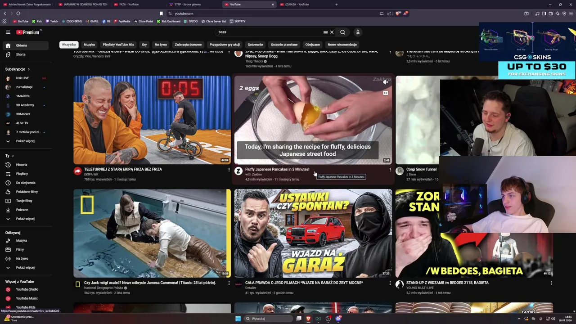Select the Gry filter chip
This screenshot has width=576, height=324.
(144, 45)
